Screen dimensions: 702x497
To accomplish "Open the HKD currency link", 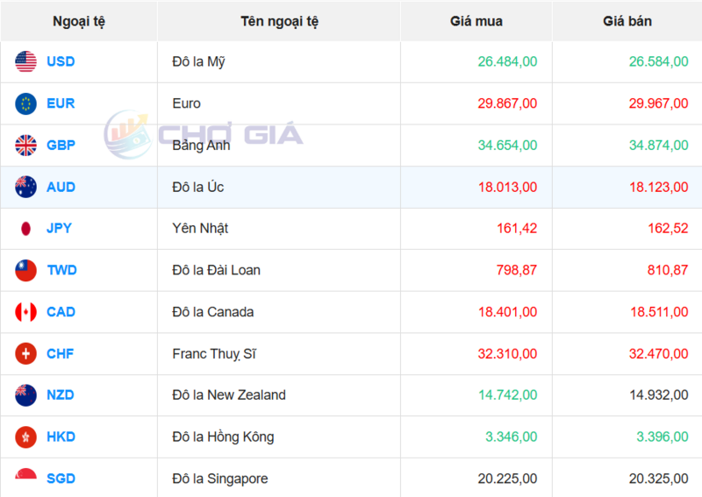I will [x=61, y=437].
